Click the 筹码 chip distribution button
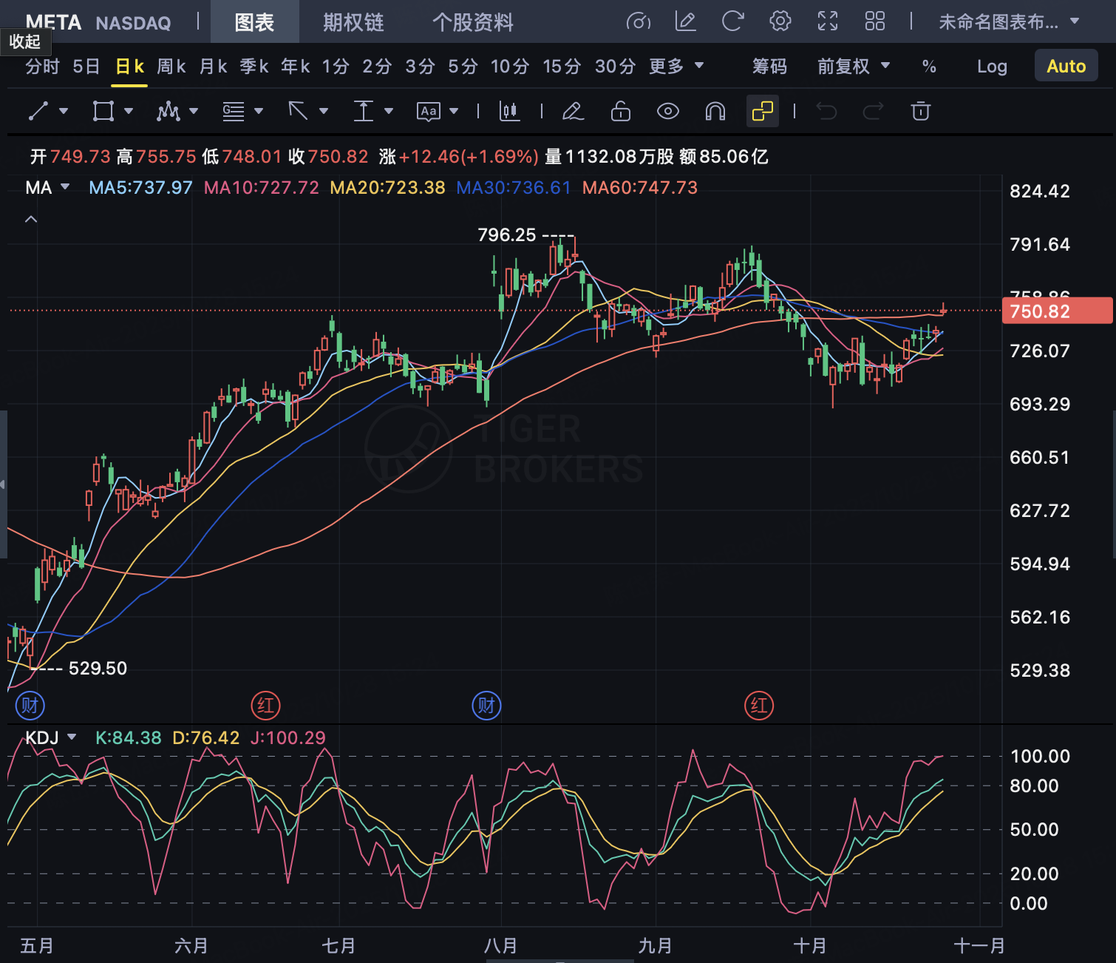1116x963 pixels. tap(769, 67)
